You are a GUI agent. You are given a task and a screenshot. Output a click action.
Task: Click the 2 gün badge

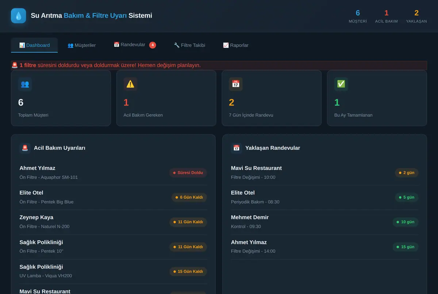click(x=407, y=173)
